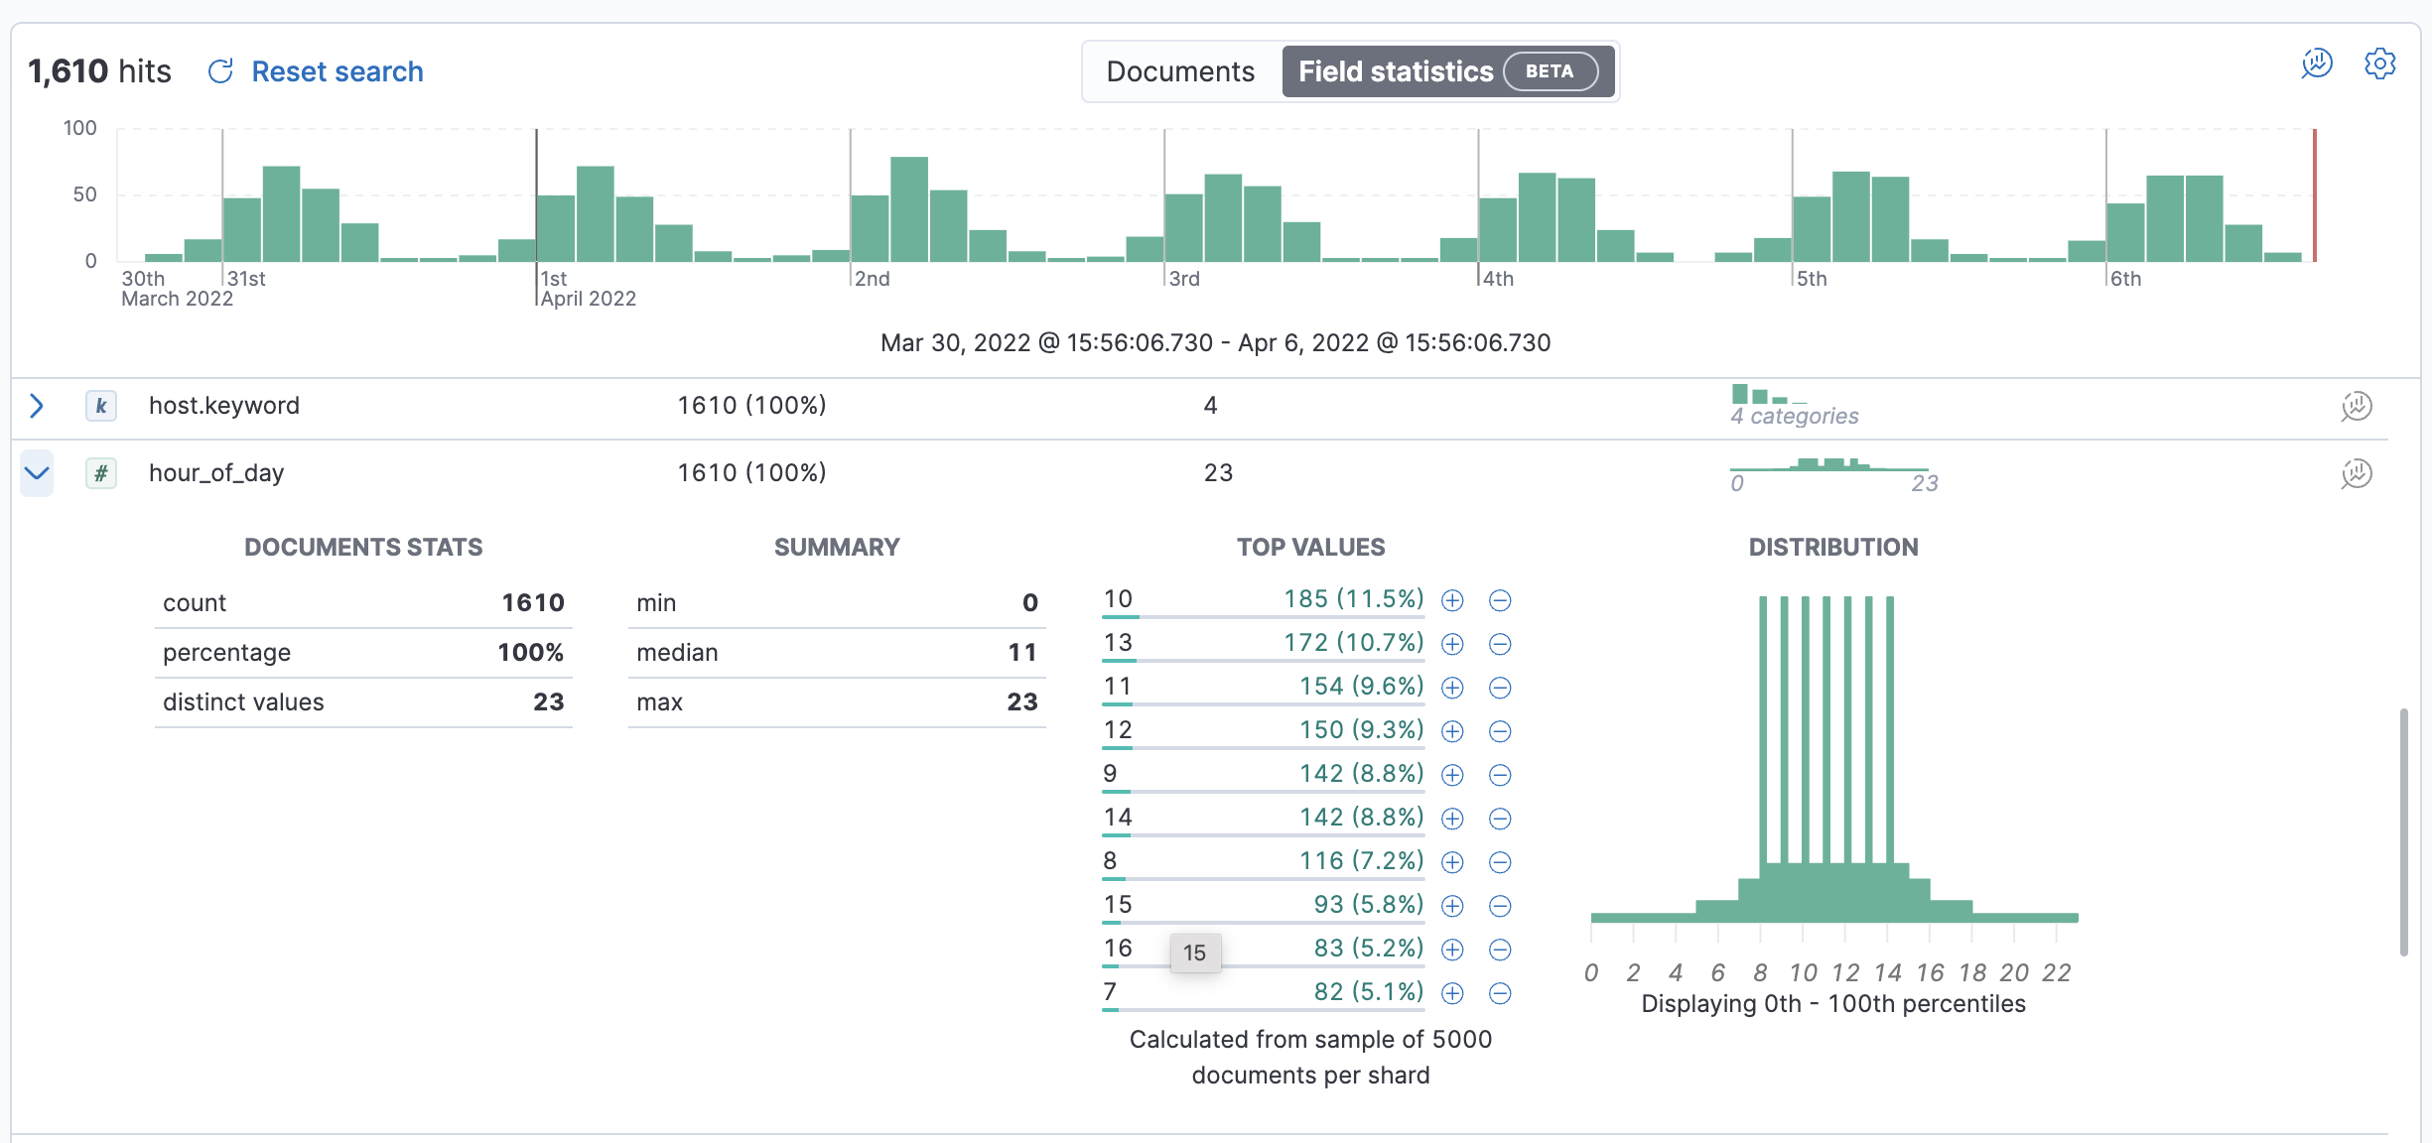Click the refresh icon beside Reset search
The height and width of the screenshot is (1143, 2432).
point(219,70)
